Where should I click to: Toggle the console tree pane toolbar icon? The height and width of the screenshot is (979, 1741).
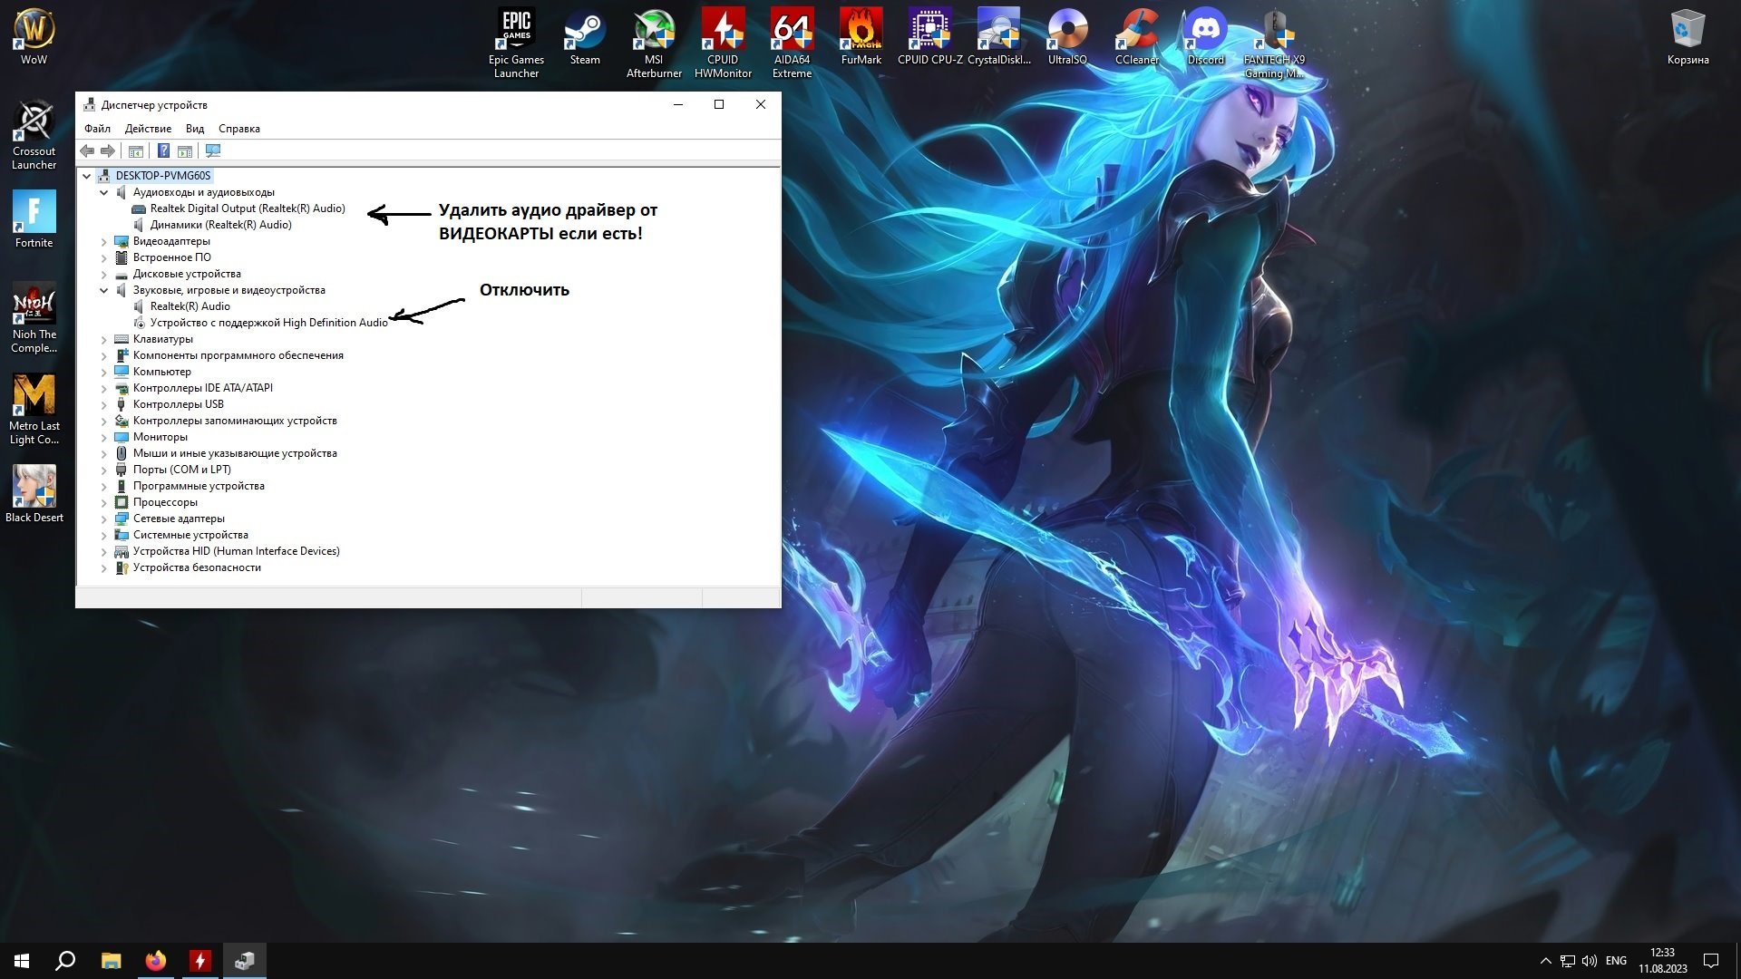[136, 150]
